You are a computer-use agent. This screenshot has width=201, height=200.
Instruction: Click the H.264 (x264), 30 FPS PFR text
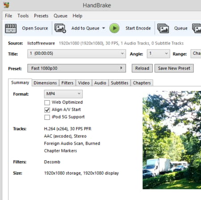coord(67,129)
